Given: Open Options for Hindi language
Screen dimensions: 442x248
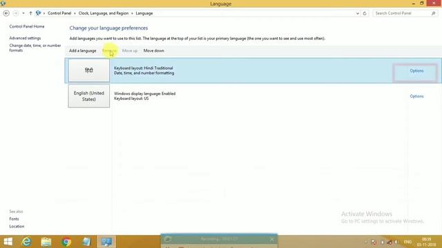Looking at the screenshot, I should [x=416, y=70].
